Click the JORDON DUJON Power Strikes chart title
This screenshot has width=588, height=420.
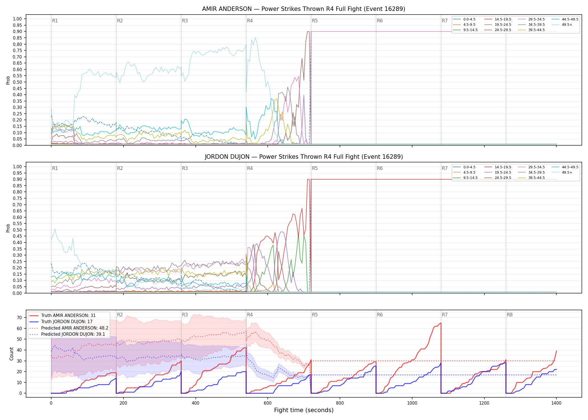304,157
